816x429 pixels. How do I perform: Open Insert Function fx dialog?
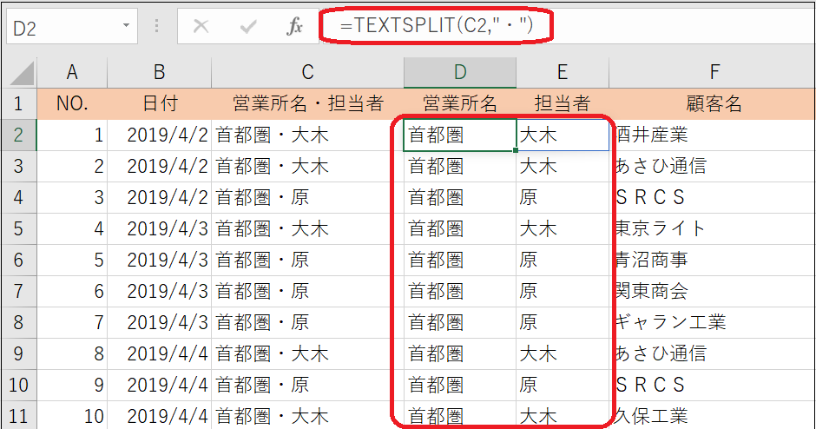[294, 27]
